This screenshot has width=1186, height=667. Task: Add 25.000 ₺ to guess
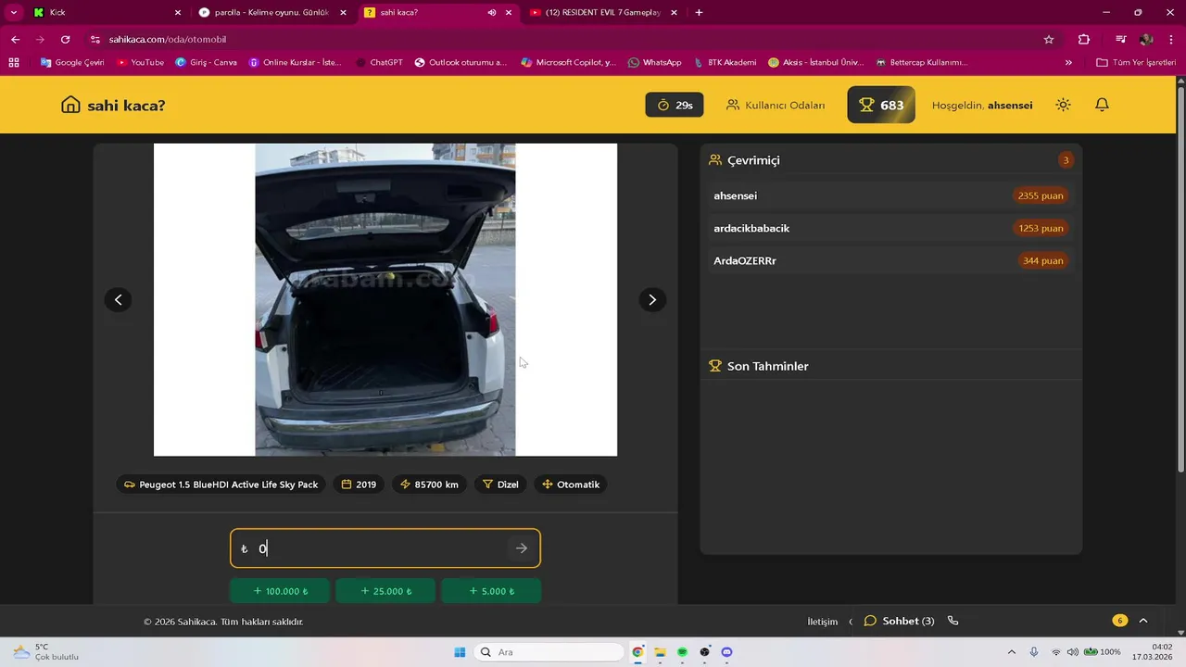coord(385,591)
